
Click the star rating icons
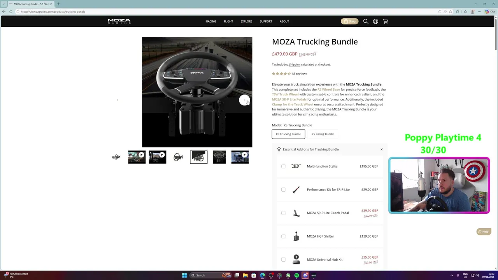coord(281,73)
